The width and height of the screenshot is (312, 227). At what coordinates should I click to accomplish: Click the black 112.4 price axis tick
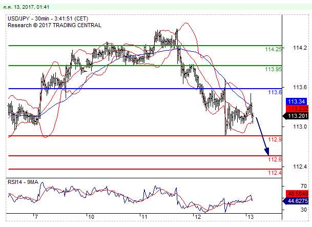(300, 167)
